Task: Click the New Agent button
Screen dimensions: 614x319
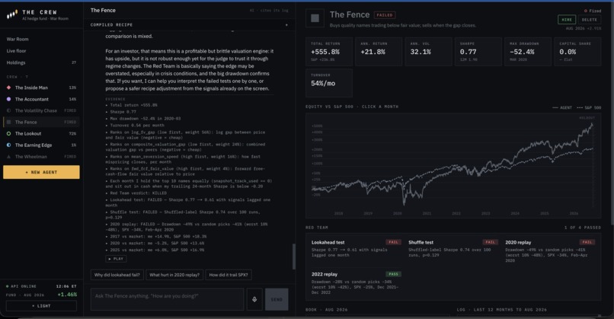Action: click(41, 172)
